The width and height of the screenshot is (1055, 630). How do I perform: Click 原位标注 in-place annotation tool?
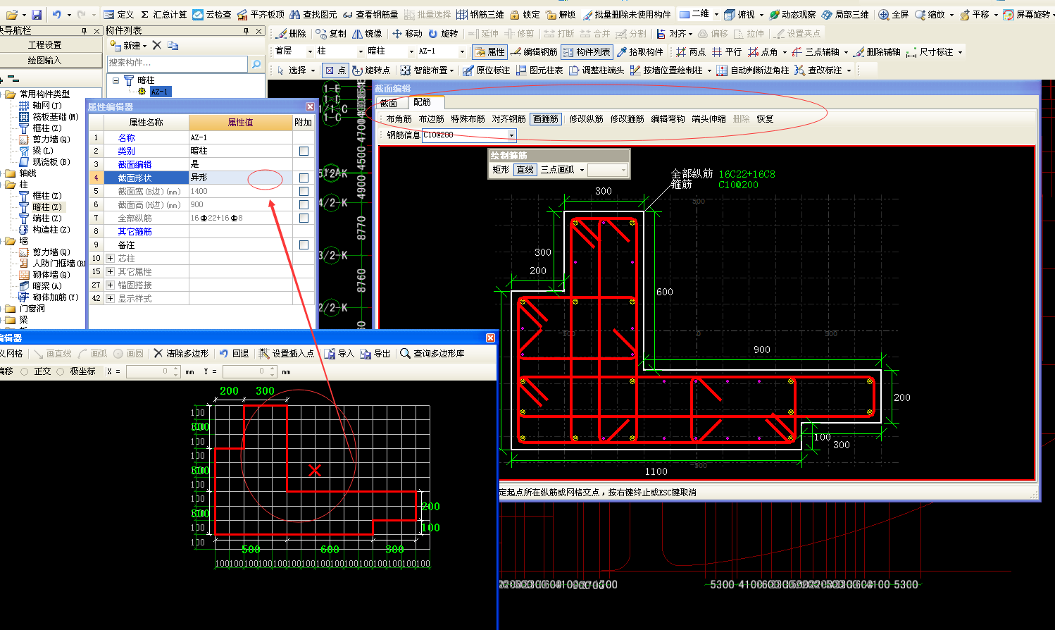tap(487, 70)
